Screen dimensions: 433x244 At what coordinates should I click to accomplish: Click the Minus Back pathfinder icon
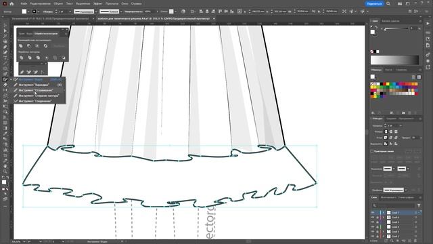tap(64, 58)
